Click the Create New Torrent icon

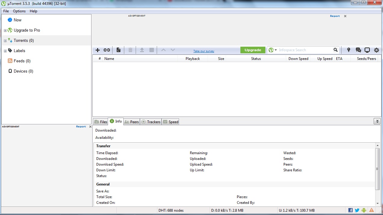(x=119, y=50)
